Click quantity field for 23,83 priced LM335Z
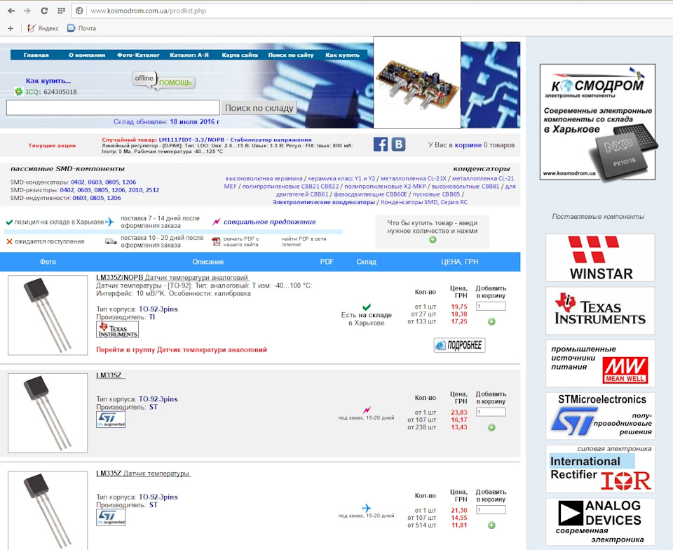Image resolution: width=673 pixels, height=550 pixels. tap(491, 412)
